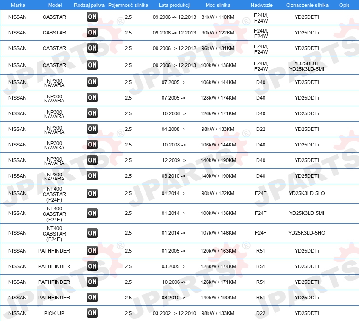
Task: Click the Oznaczenie silnika column header
Action: click(x=307, y=5)
